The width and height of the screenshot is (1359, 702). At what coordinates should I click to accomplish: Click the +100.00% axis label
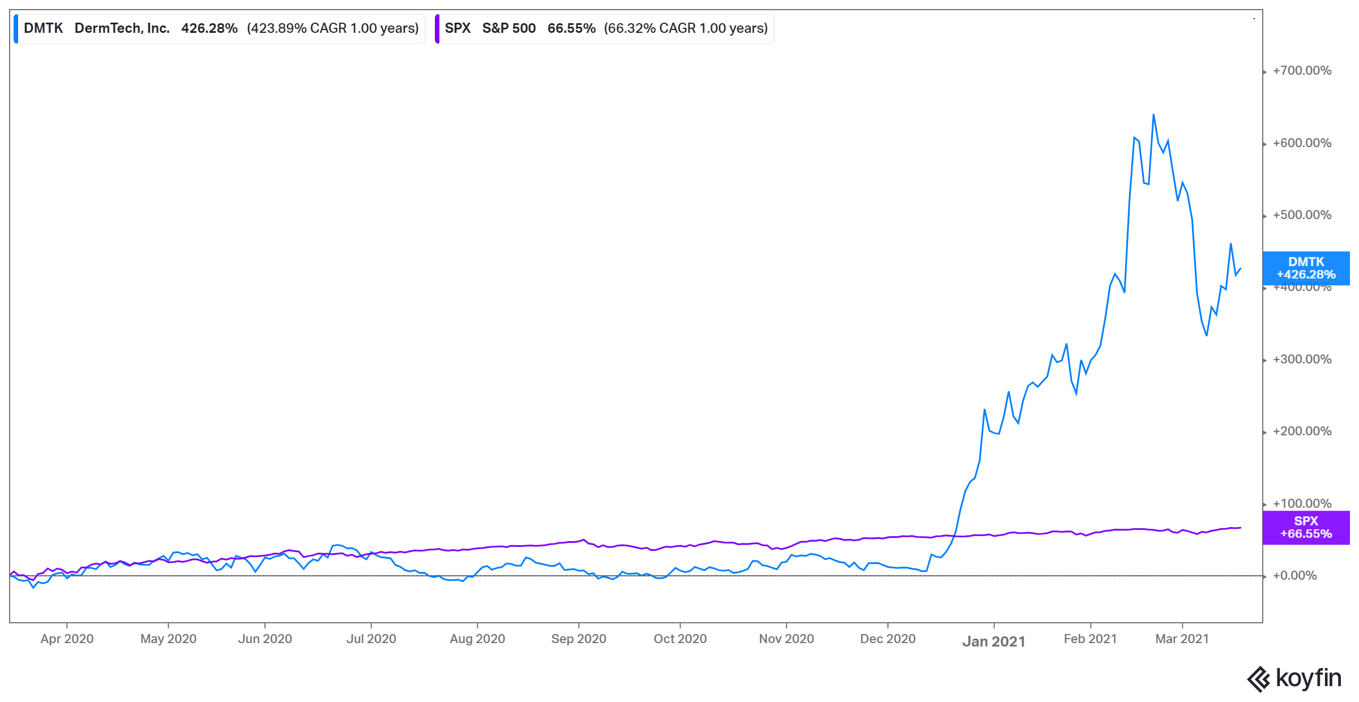pos(1302,504)
